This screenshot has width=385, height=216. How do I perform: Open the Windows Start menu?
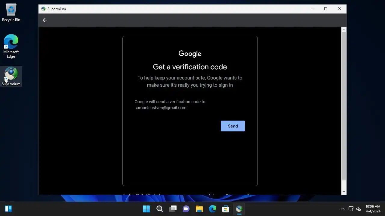click(x=146, y=209)
